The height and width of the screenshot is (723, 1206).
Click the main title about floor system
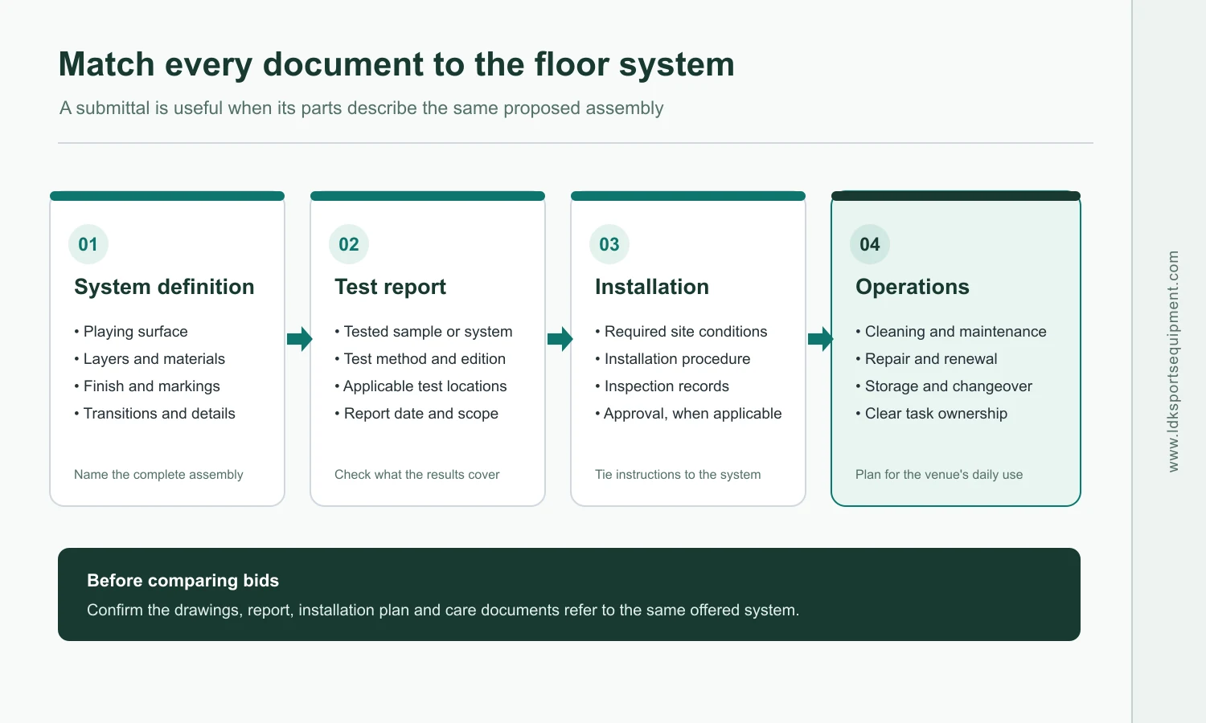coord(396,64)
